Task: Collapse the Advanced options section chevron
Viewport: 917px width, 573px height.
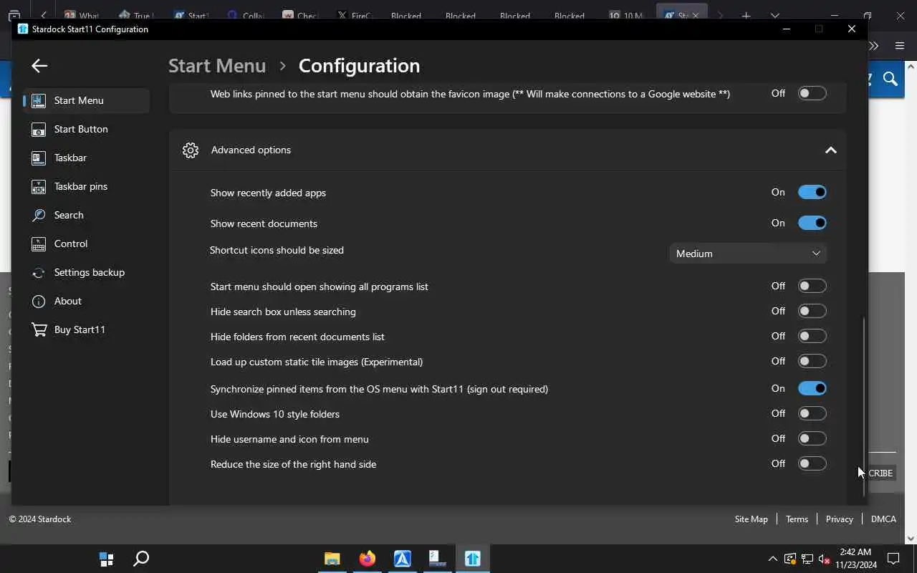Action: coord(830,150)
